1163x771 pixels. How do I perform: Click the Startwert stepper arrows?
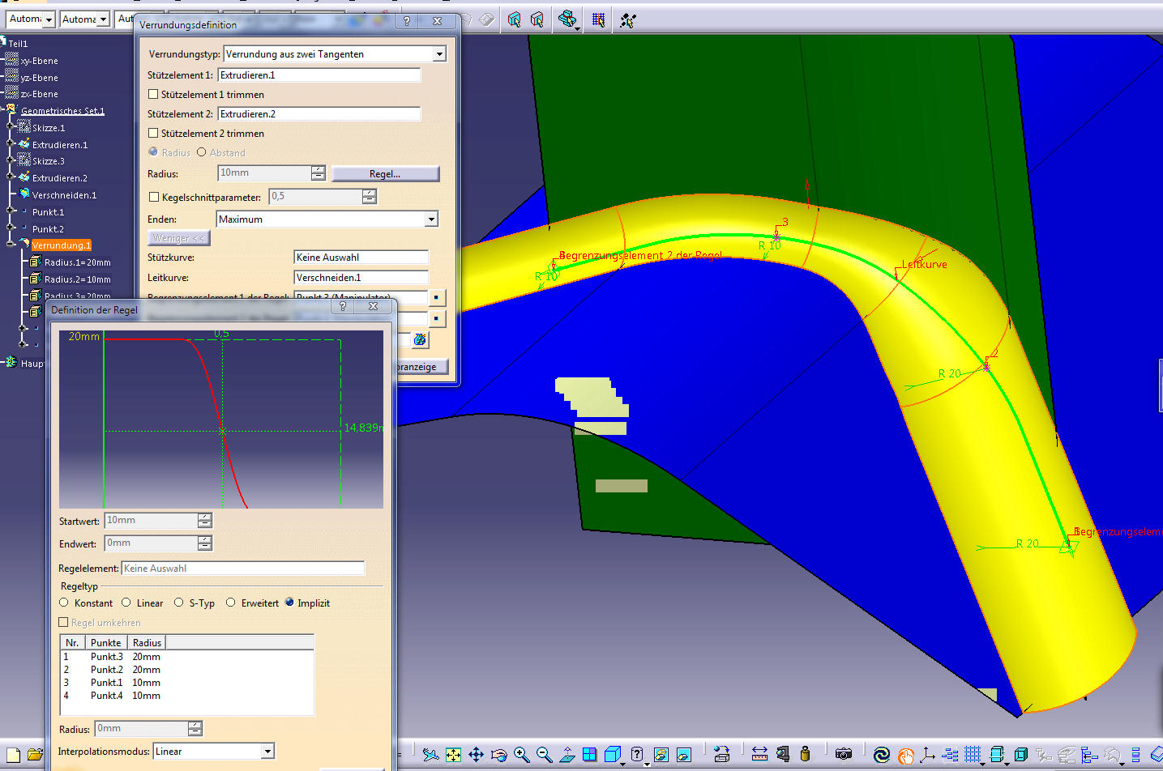tap(205, 521)
